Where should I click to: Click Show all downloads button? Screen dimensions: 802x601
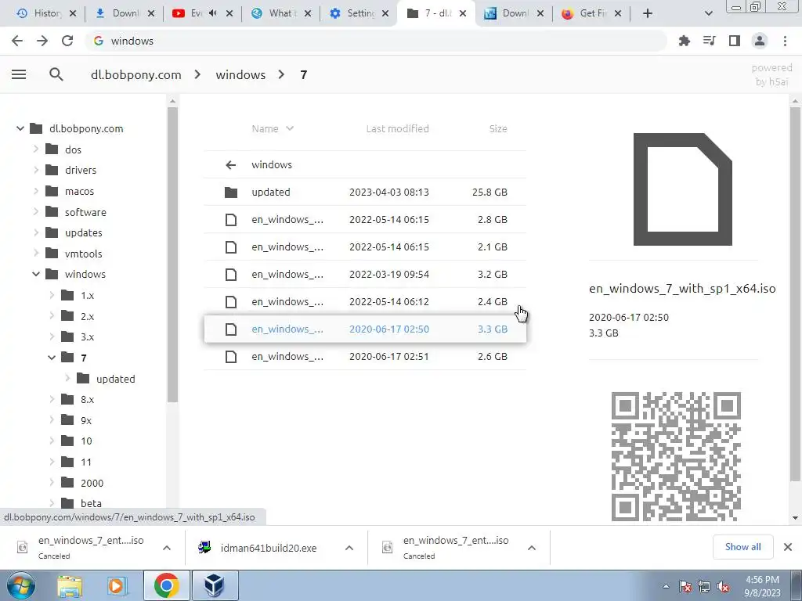742,547
